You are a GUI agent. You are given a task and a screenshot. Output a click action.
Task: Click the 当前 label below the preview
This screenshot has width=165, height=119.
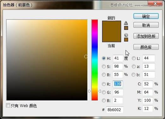[111, 46]
